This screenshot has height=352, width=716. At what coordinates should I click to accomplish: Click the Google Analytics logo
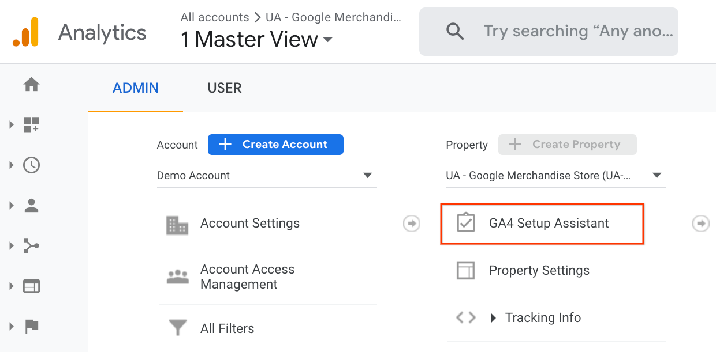pos(25,32)
